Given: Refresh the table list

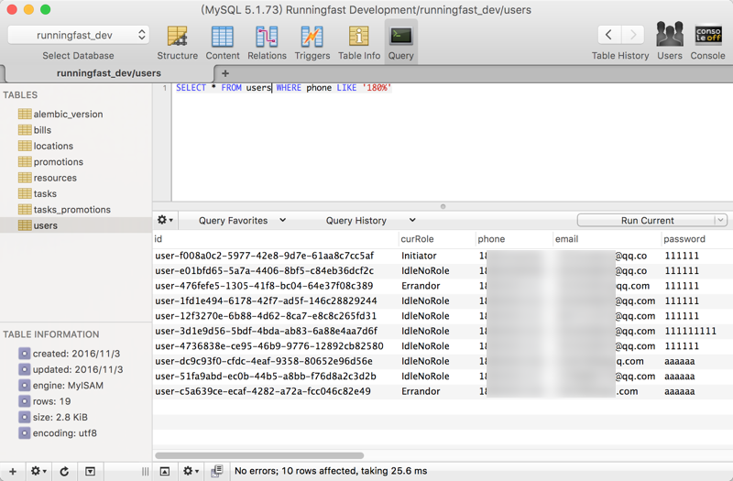Looking at the screenshot, I should pyautogui.click(x=64, y=471).
